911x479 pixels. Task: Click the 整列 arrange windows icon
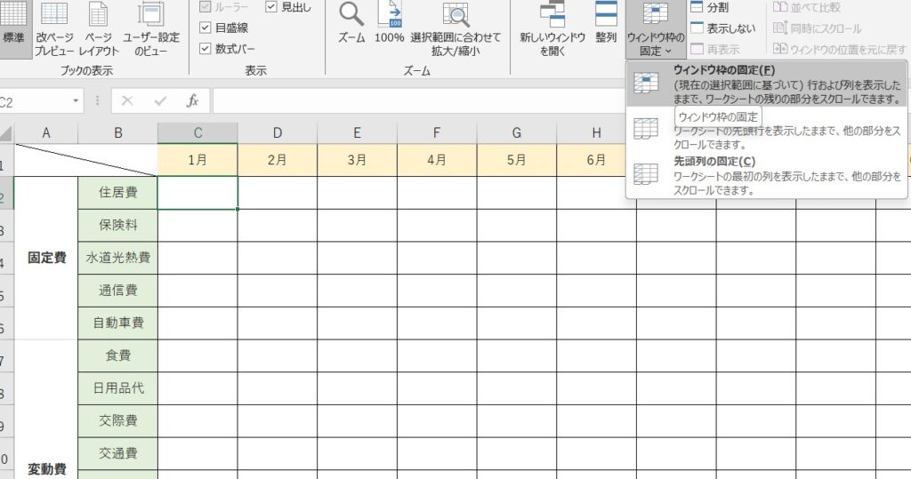tap(606, 15)
